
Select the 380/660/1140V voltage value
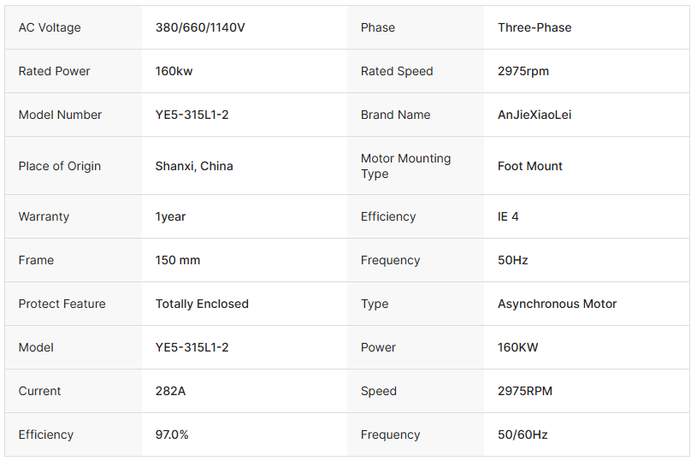click(200, 27)
